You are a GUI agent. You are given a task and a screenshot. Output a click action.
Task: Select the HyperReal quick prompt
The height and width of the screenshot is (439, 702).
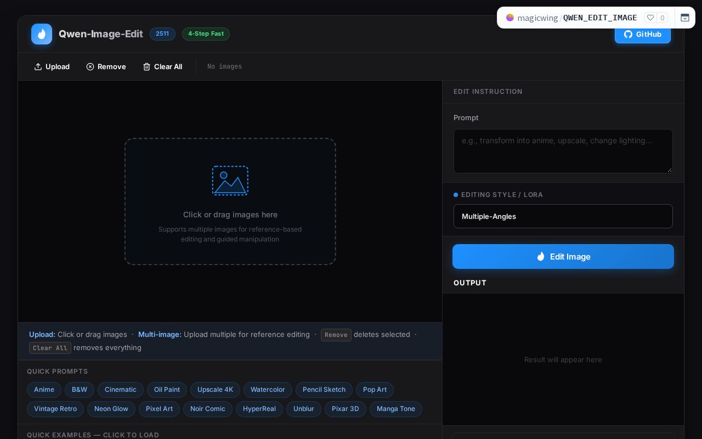pos(259,409)
